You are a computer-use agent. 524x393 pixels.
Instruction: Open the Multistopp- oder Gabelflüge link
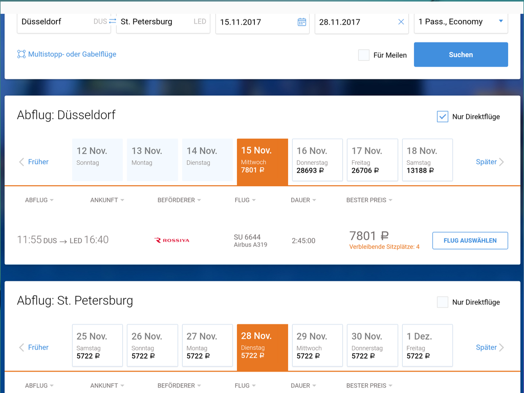72,54
